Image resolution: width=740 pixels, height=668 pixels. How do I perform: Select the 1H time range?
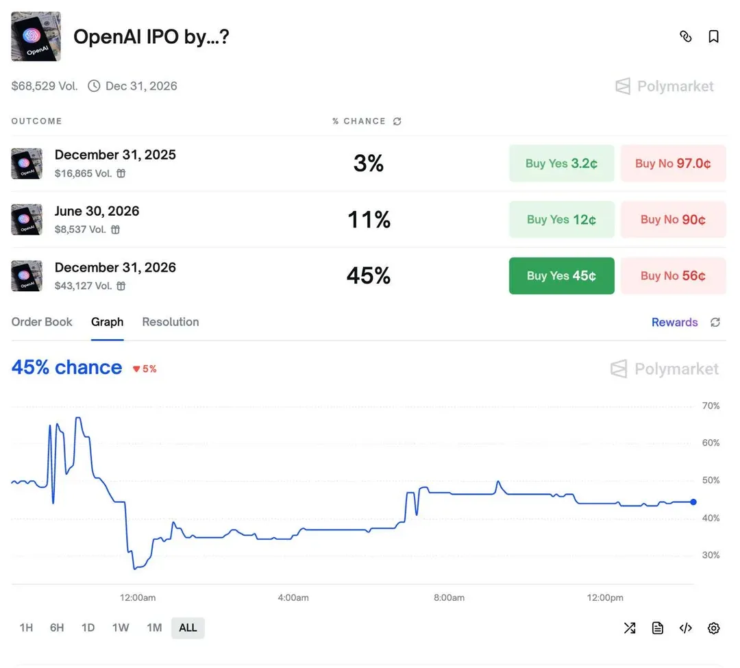[26, 628]
